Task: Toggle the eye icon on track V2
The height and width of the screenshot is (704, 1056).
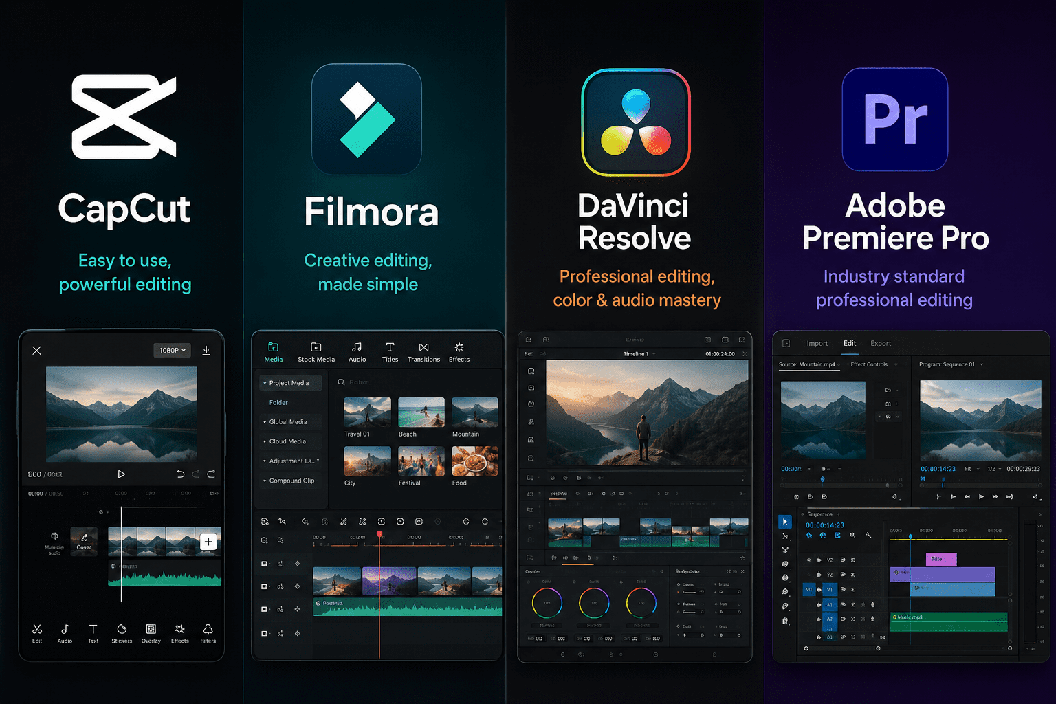Action: [808, 560]
